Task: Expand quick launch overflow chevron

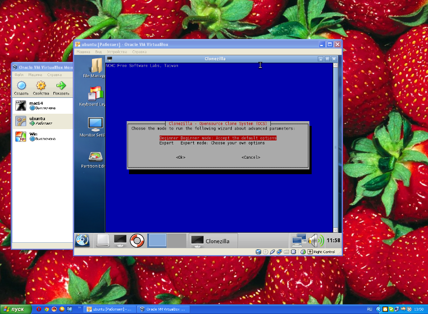Action: pyautogui.click(x=80, y=308)
